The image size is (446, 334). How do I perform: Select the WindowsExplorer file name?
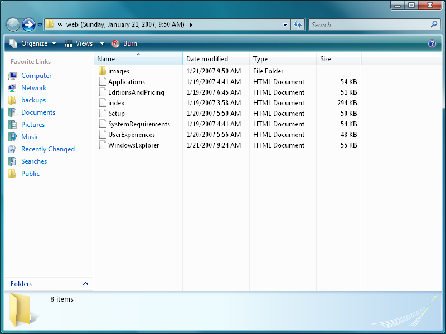pos(133,145)
